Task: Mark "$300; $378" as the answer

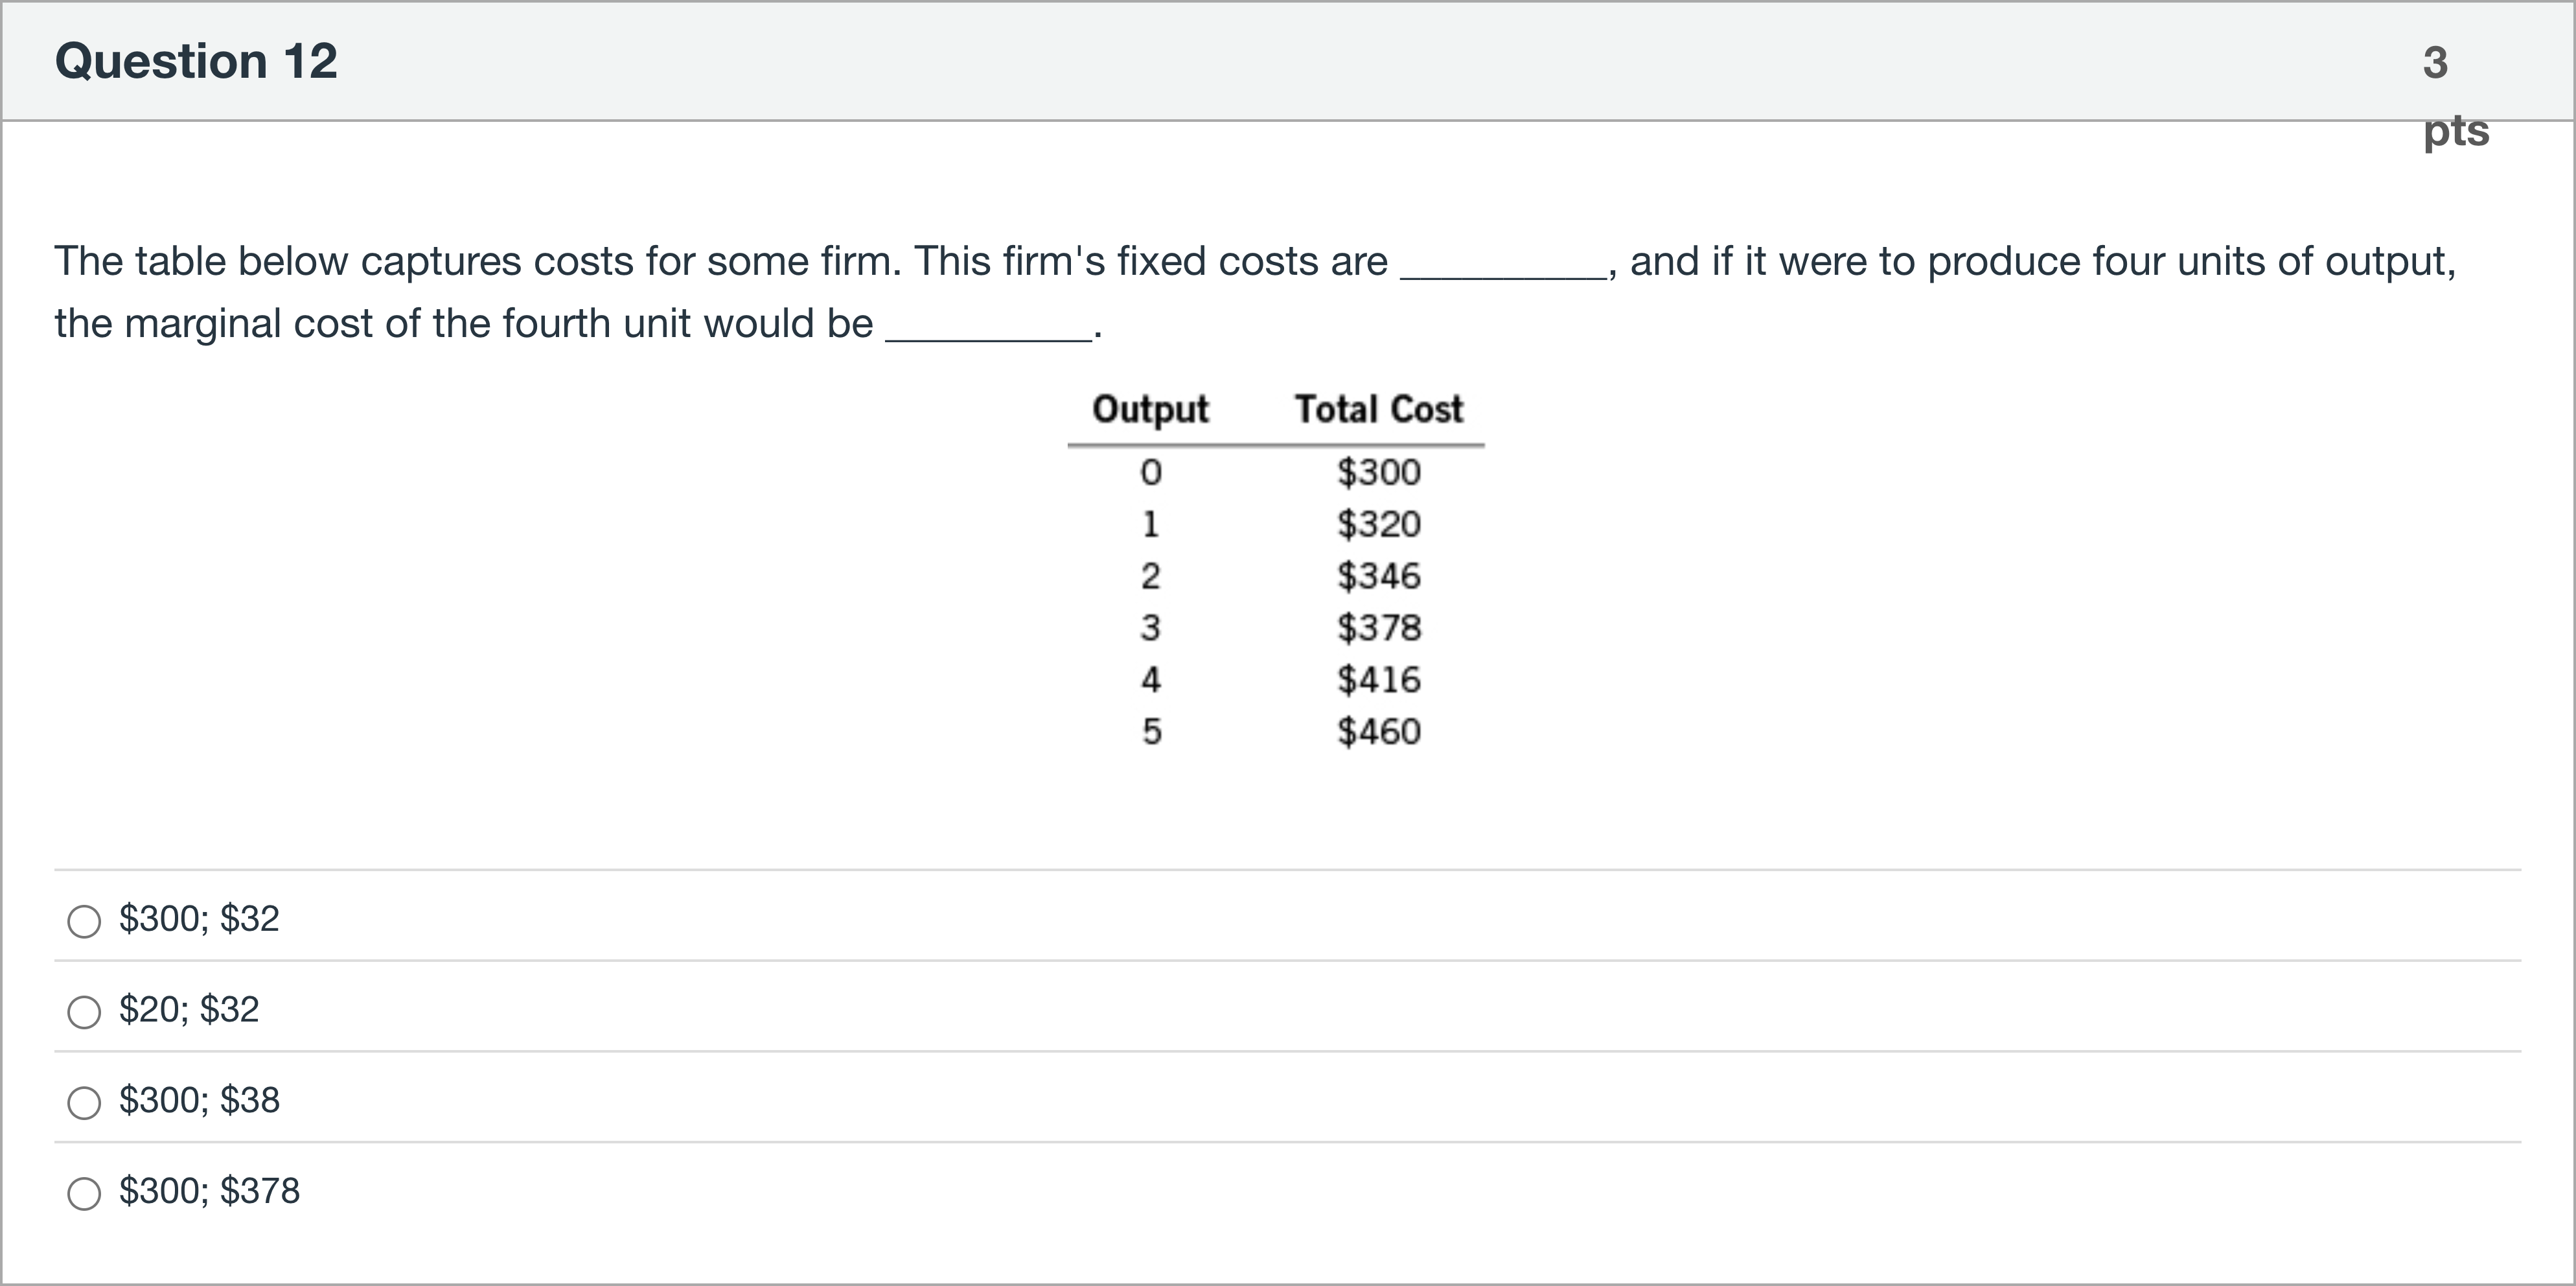Action: point(84,1193)
